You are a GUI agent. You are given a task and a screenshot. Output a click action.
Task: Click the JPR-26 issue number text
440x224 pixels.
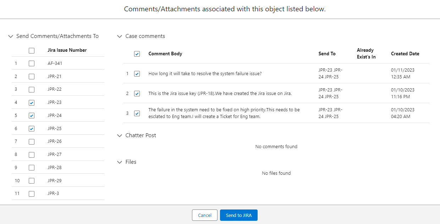pyautogui.click(x=55, y=141)
